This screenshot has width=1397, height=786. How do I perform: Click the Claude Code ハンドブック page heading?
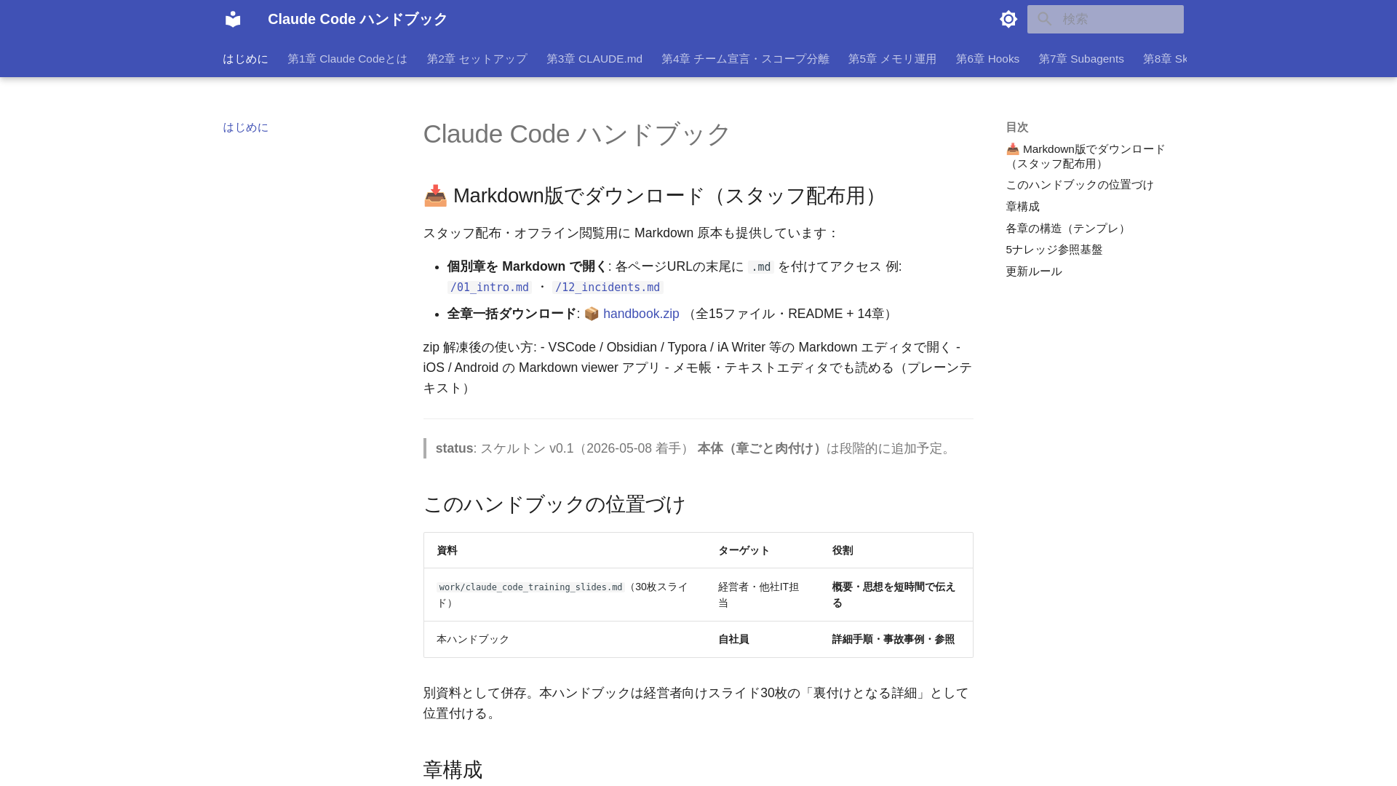pyautogui.click(x=576, y=134)
